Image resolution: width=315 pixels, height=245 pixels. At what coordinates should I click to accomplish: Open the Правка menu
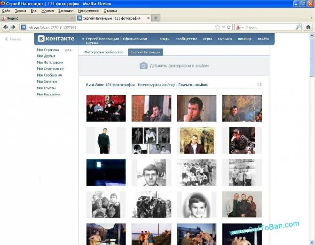(x=21, y=11)
